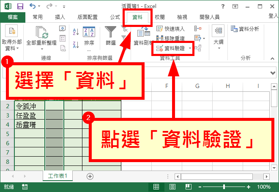Click vertical scrollbar down arrow

point(274,168)
